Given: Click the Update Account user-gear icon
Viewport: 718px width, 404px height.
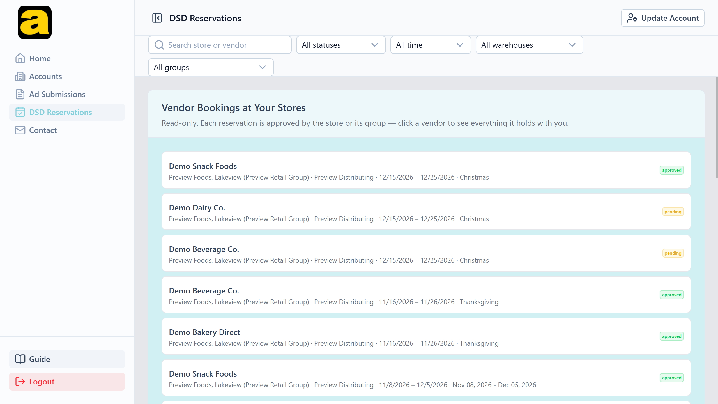Looking at the screenshot, I should (632, 18).
